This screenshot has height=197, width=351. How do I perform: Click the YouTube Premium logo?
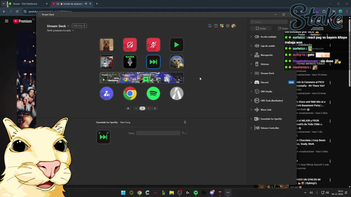click(22, 21)
